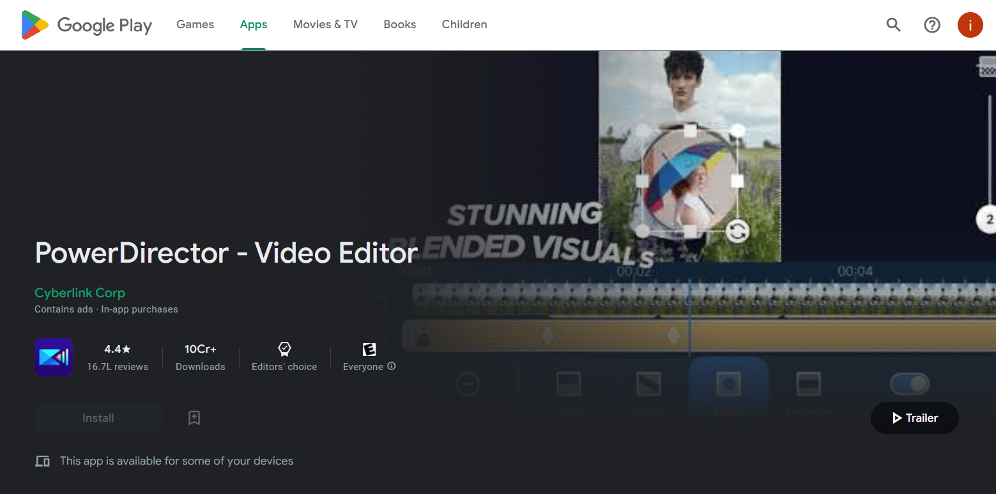The width and height of the screenshot is (996, 494).
Task: Click the Editors' choice badge icon
Action: click(x=284, y=349)
